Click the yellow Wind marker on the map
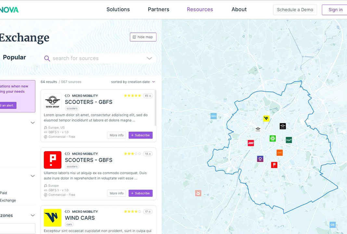Screen dimensions: 347x234 coord(266,118)
